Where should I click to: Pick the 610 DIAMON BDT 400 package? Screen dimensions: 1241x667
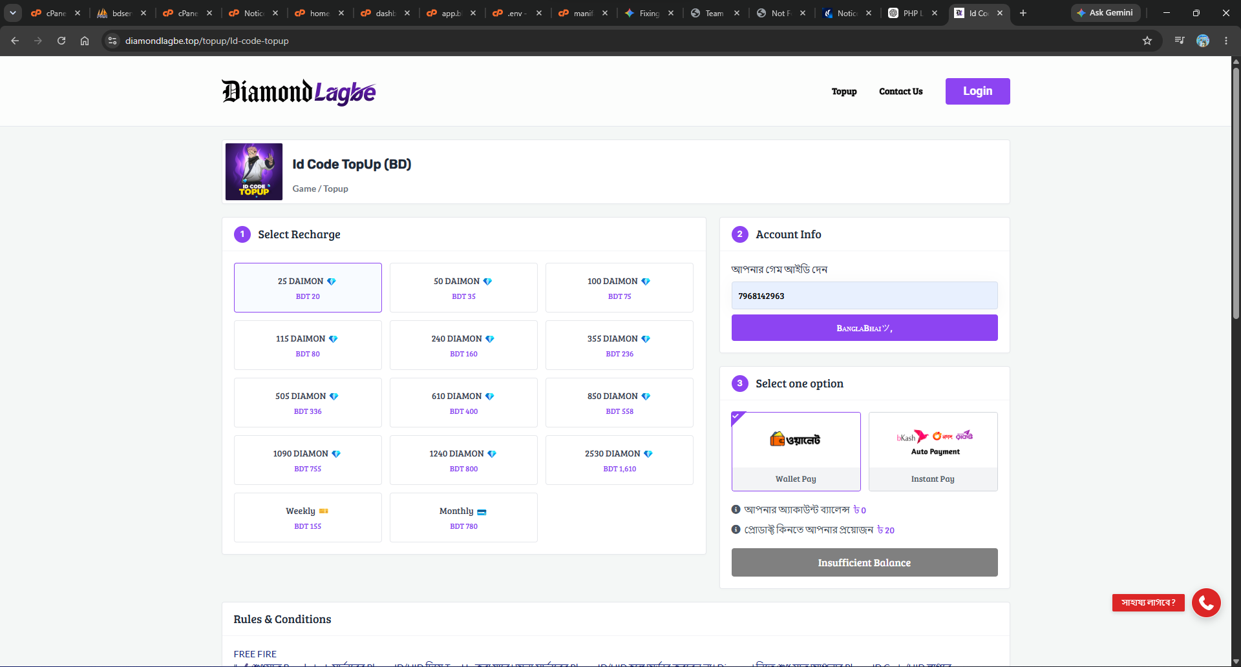(463, 402)
